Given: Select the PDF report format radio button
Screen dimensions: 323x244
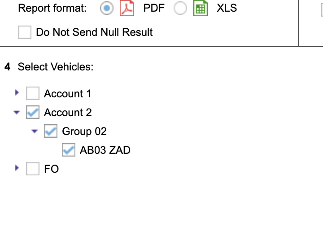Looking at the screenshot, I should [x=106, y=9].
